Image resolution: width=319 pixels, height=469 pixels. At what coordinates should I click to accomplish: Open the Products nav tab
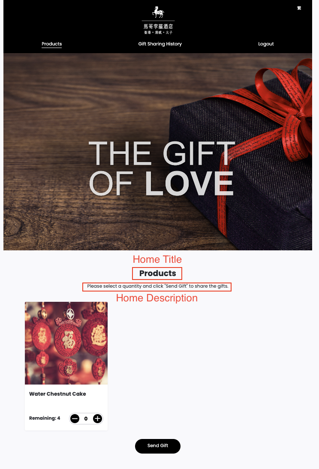tap(52, 44)
